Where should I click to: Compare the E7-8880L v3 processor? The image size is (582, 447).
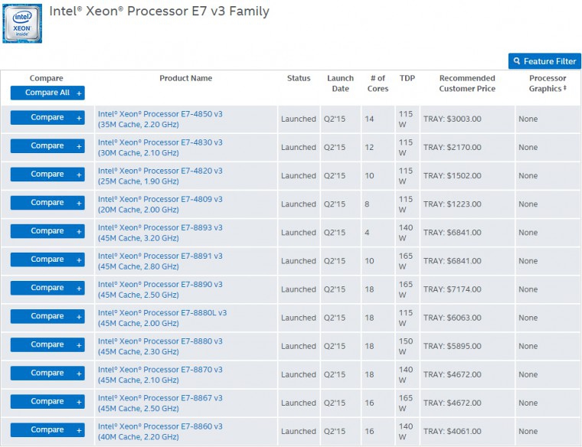pos(47,316)
